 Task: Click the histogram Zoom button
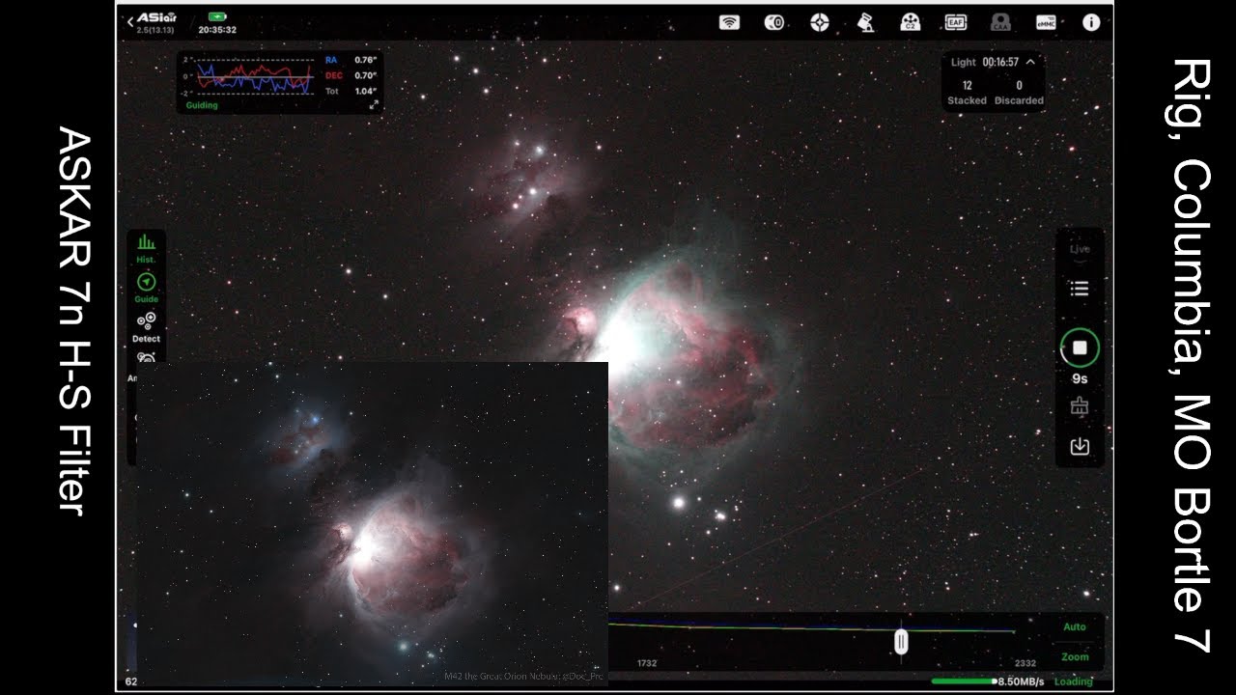pos(1075,656)
